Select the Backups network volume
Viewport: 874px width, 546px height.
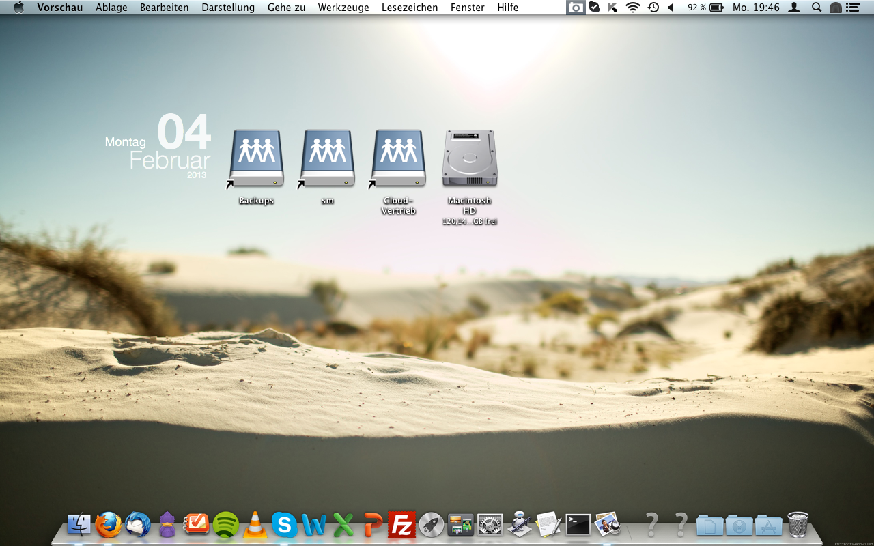(x=257, y=158)
